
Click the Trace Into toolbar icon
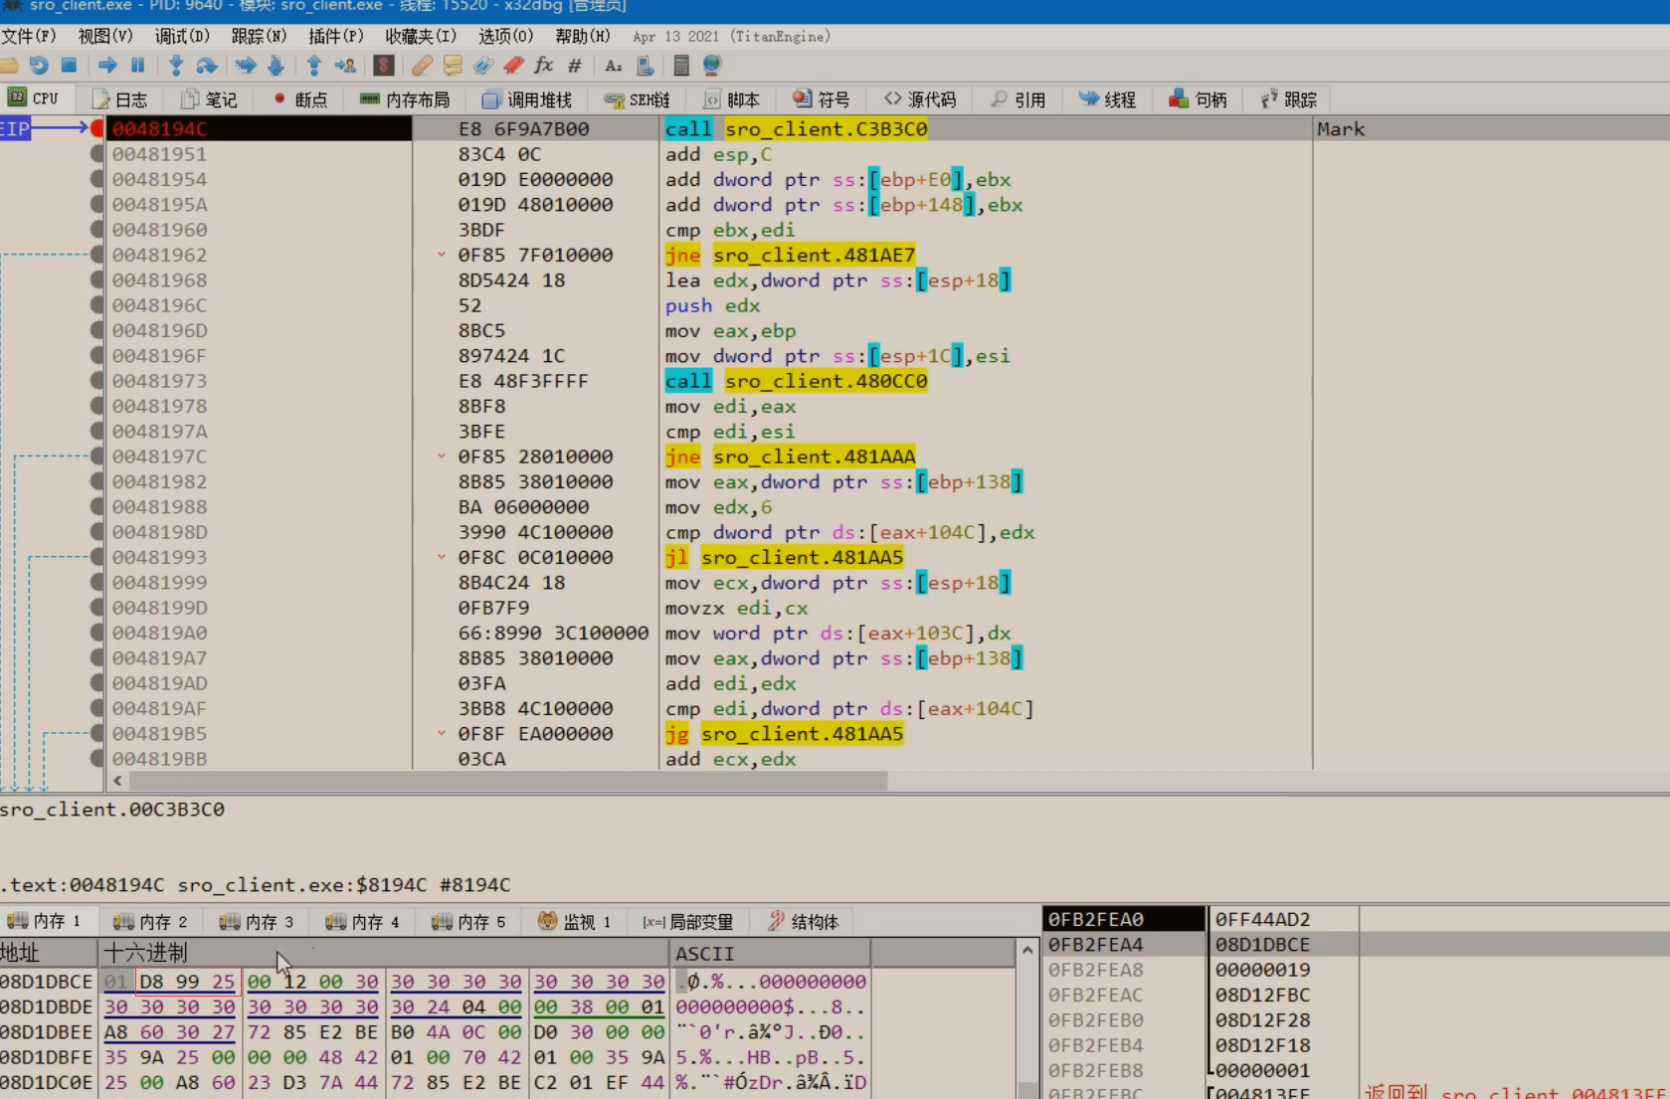tap(245, 66)
